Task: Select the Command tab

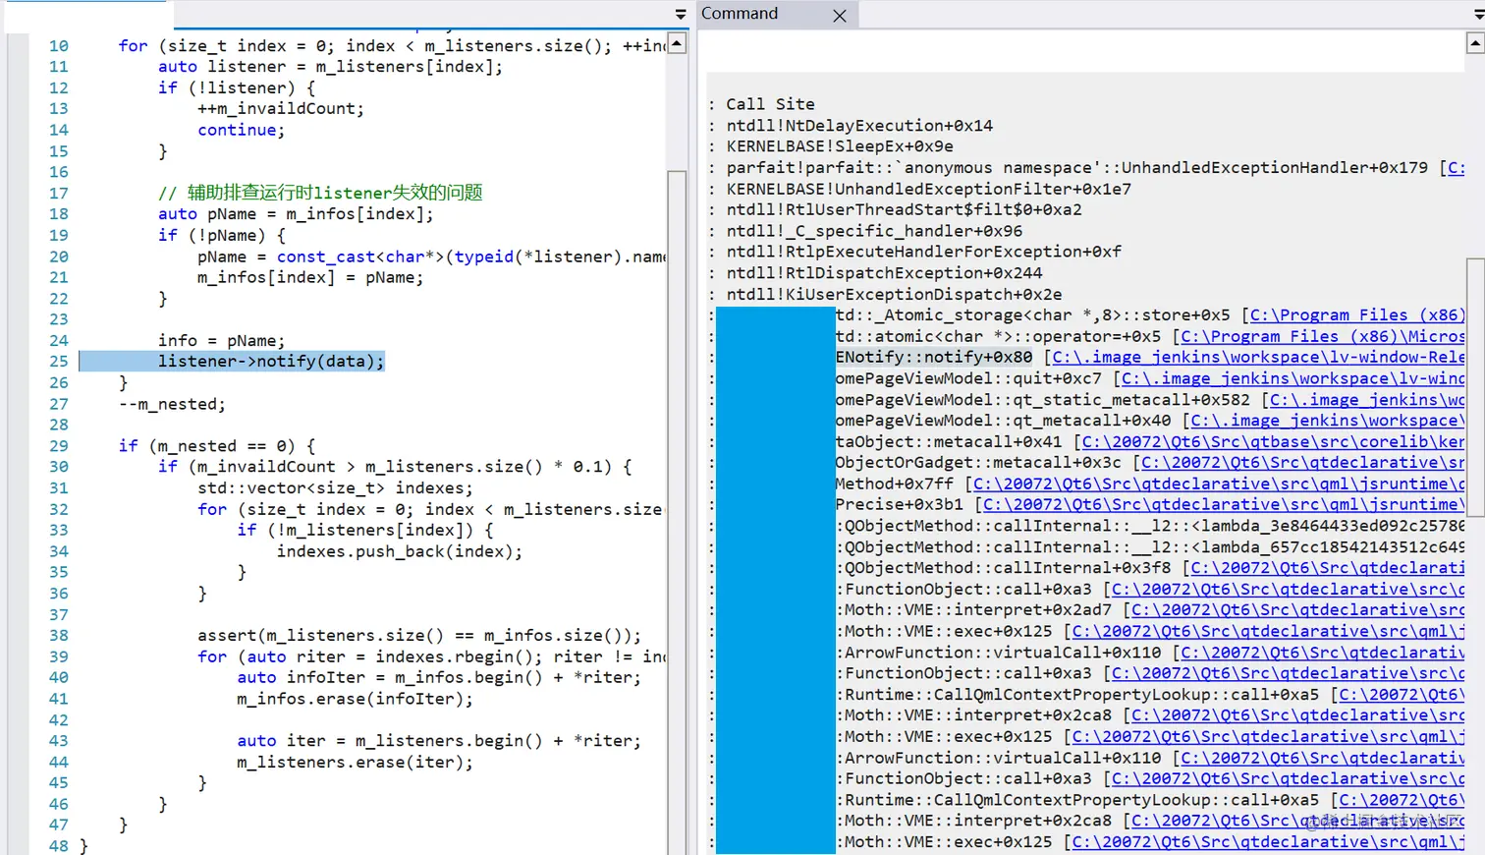Action: pos(740,14)
